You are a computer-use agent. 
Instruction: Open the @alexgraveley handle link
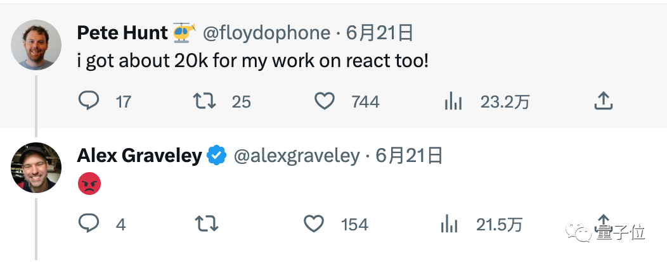(x=296, y=156)
